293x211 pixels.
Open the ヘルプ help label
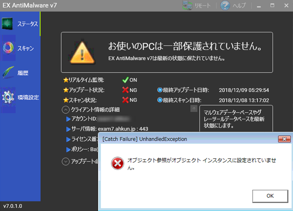pos(239,6)
